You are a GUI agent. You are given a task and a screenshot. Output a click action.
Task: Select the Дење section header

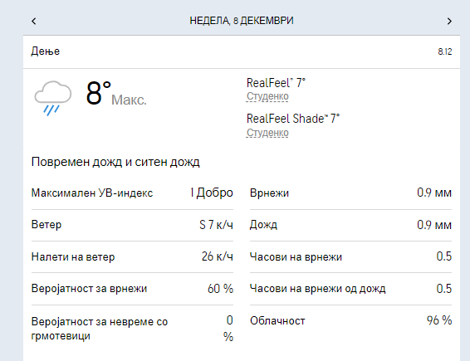[x=242, y=51]
